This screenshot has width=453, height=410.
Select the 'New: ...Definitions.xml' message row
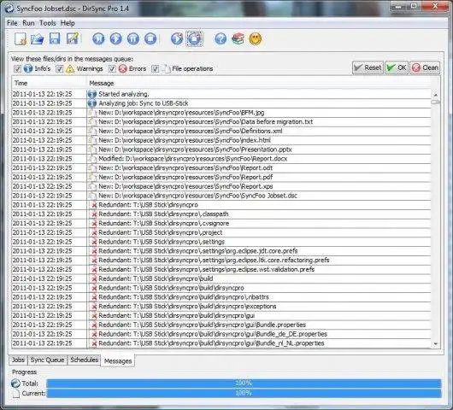(x=221, y=131)
